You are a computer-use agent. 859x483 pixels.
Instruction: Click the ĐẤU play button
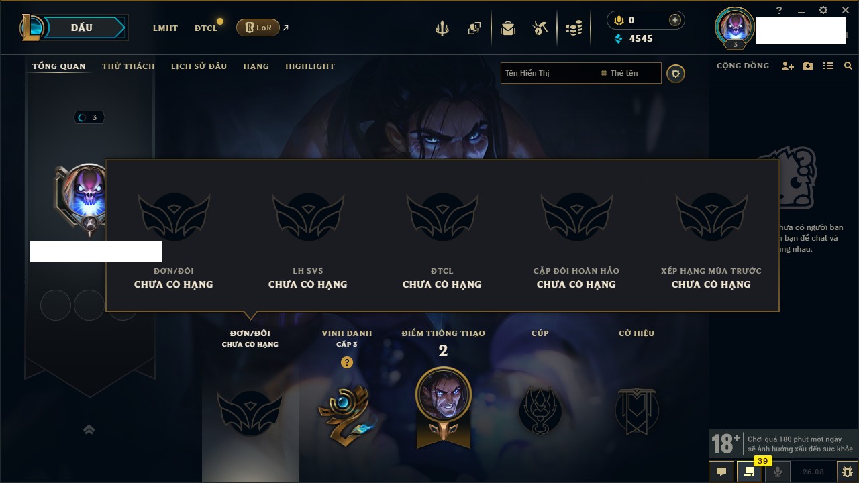[83, 28]
